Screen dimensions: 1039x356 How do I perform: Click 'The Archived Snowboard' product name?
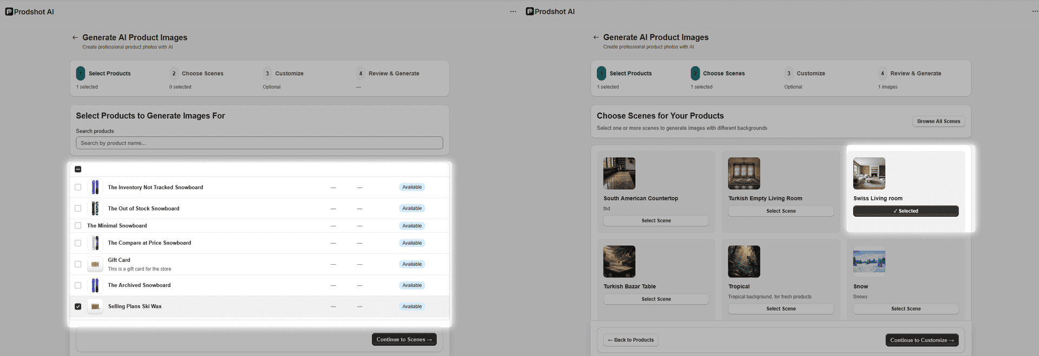click(x=139, y=285)
